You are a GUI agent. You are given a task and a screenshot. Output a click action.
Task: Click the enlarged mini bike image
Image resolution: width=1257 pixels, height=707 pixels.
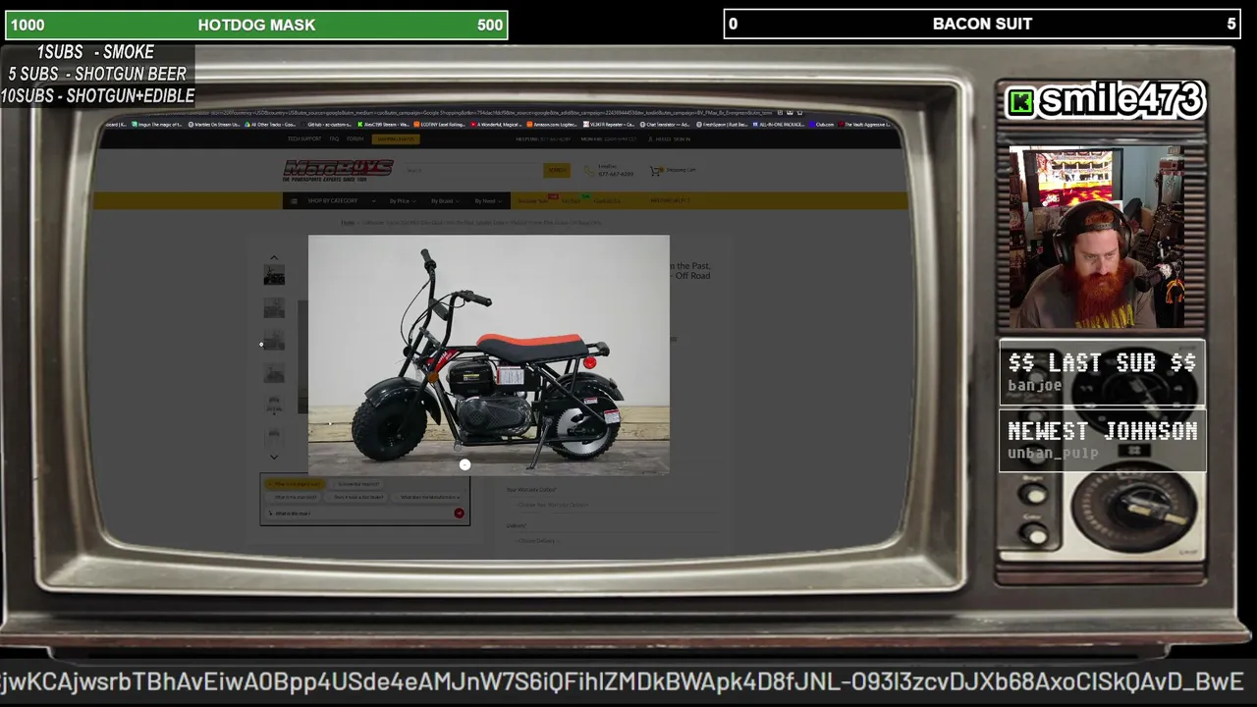pos(489,354)
